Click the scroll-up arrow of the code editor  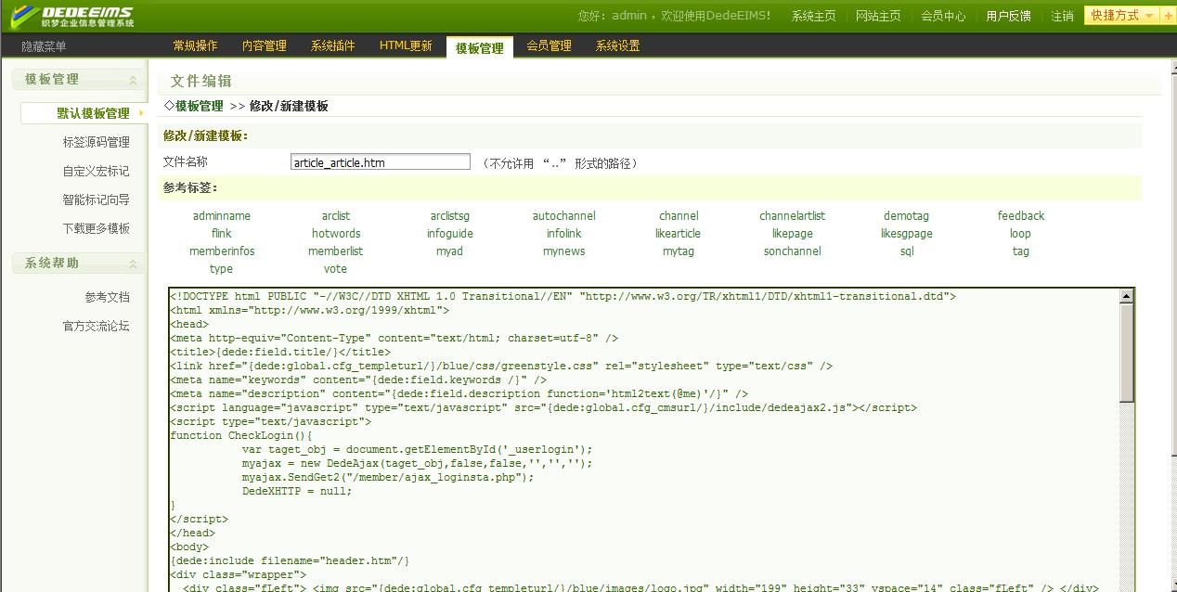1126,297
